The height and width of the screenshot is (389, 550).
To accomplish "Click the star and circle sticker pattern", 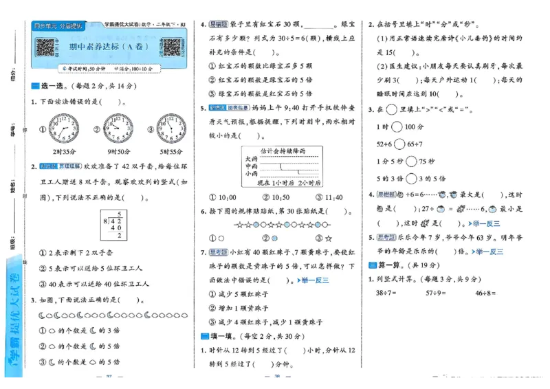I will pos(283,225).
